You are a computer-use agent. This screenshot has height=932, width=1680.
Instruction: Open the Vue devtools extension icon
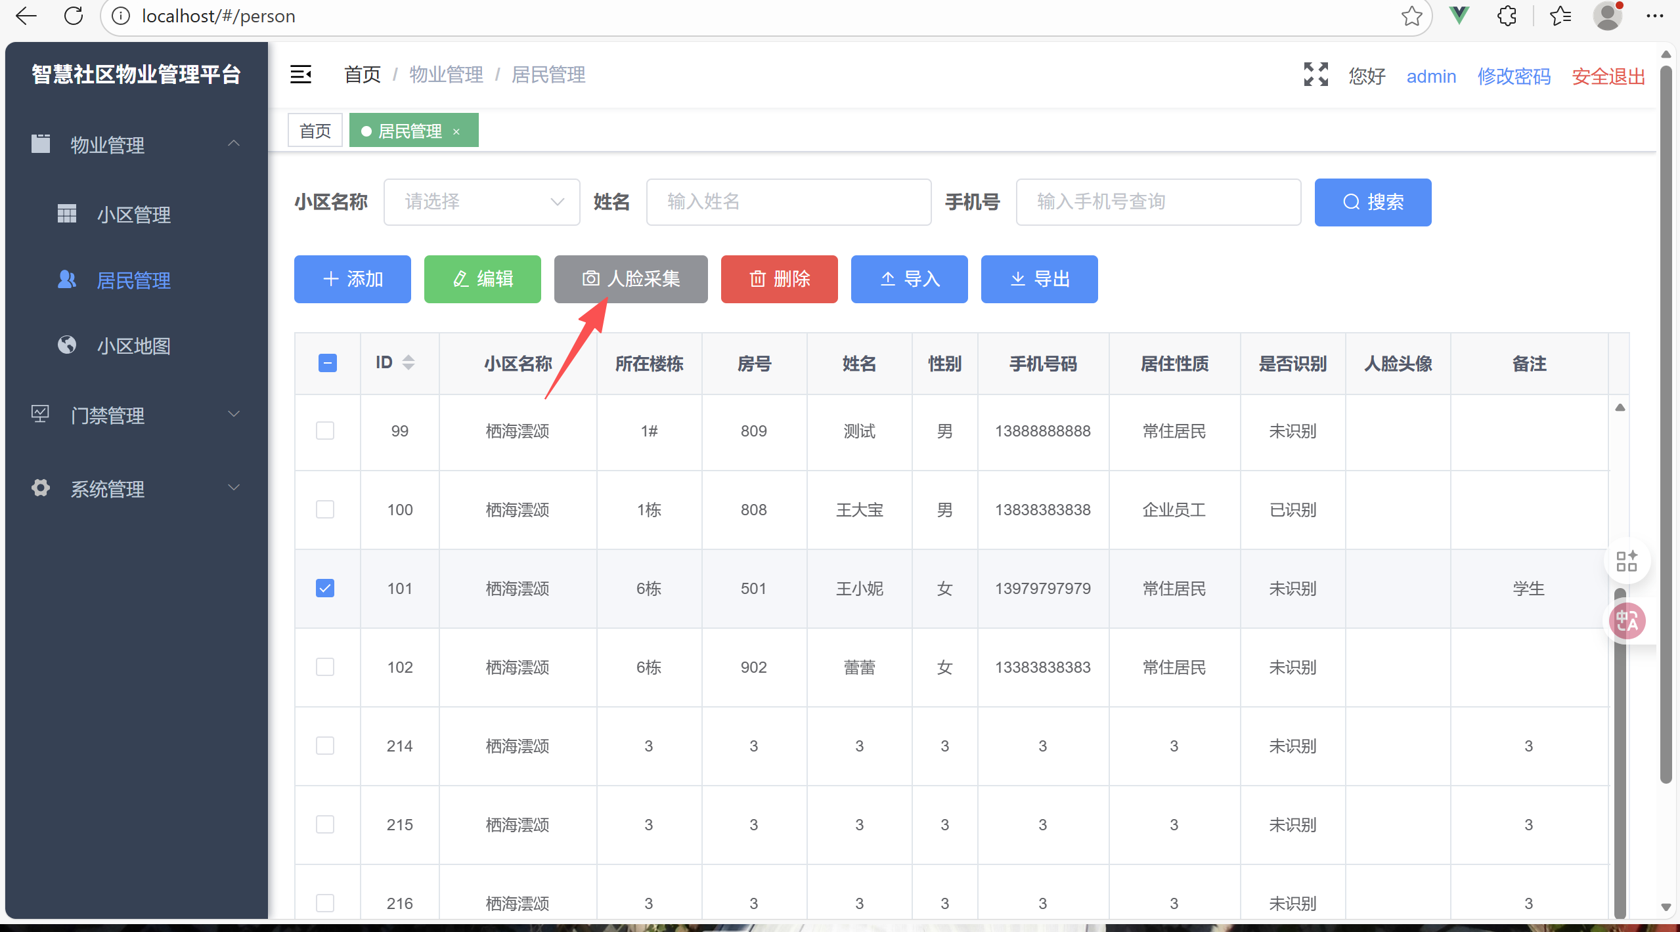(1459, 16)
